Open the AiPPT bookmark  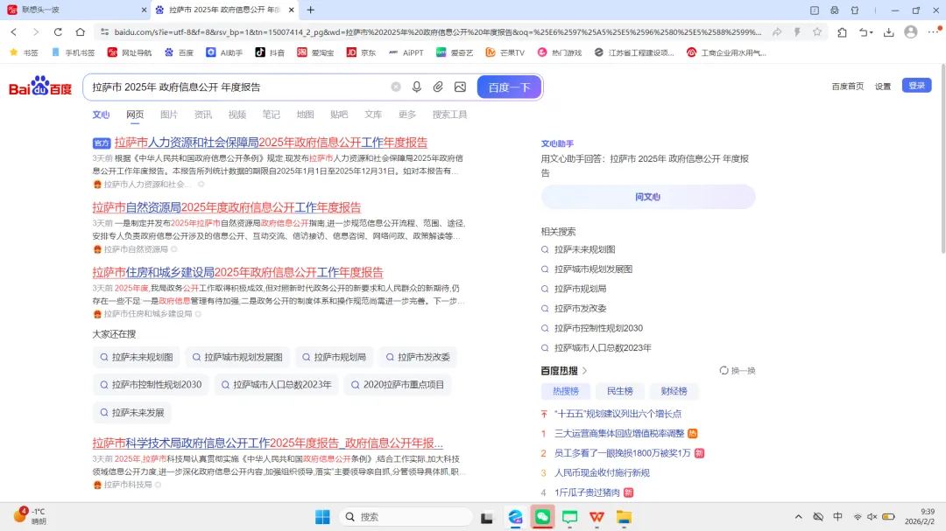click(x=406, y=52)
